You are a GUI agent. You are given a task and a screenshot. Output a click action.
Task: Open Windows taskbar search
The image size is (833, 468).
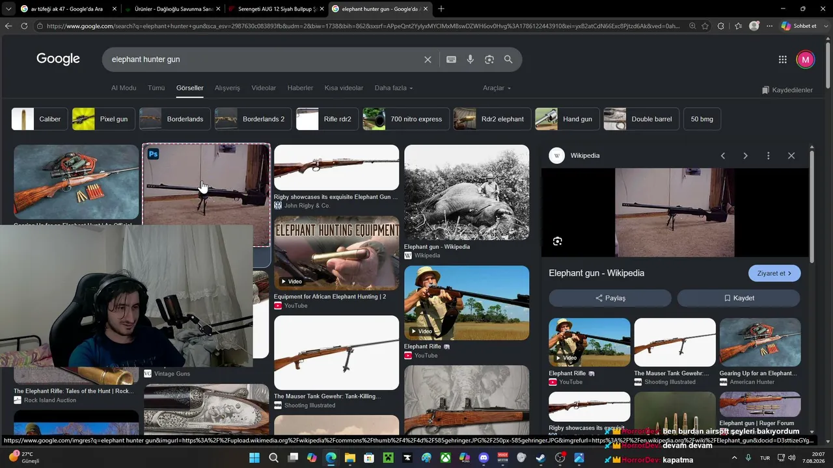pyautogui.click(x=274, y=458)
